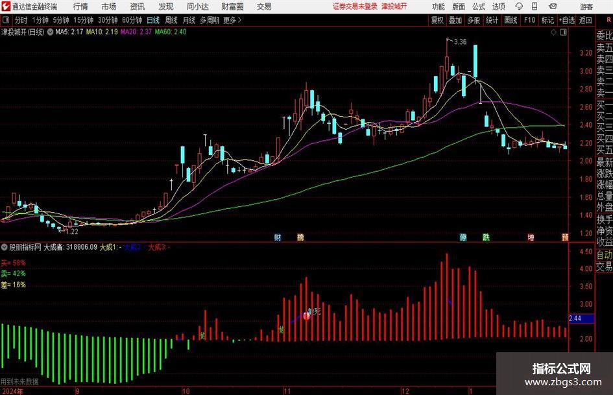Open the 公式 menu
The image size is (613, 395).
tap(479, 6)
